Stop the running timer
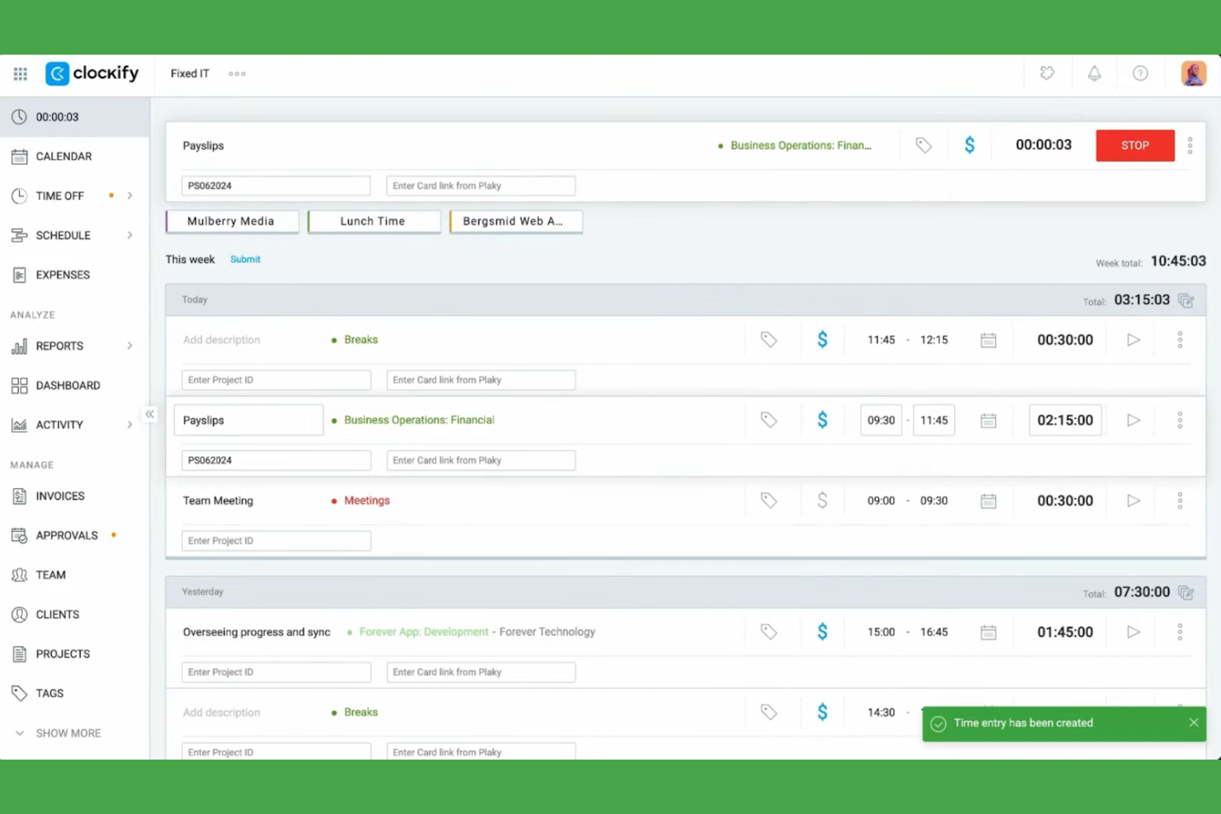Image resolution: width=1221 pixels, height=814 pixels. 1134,145
